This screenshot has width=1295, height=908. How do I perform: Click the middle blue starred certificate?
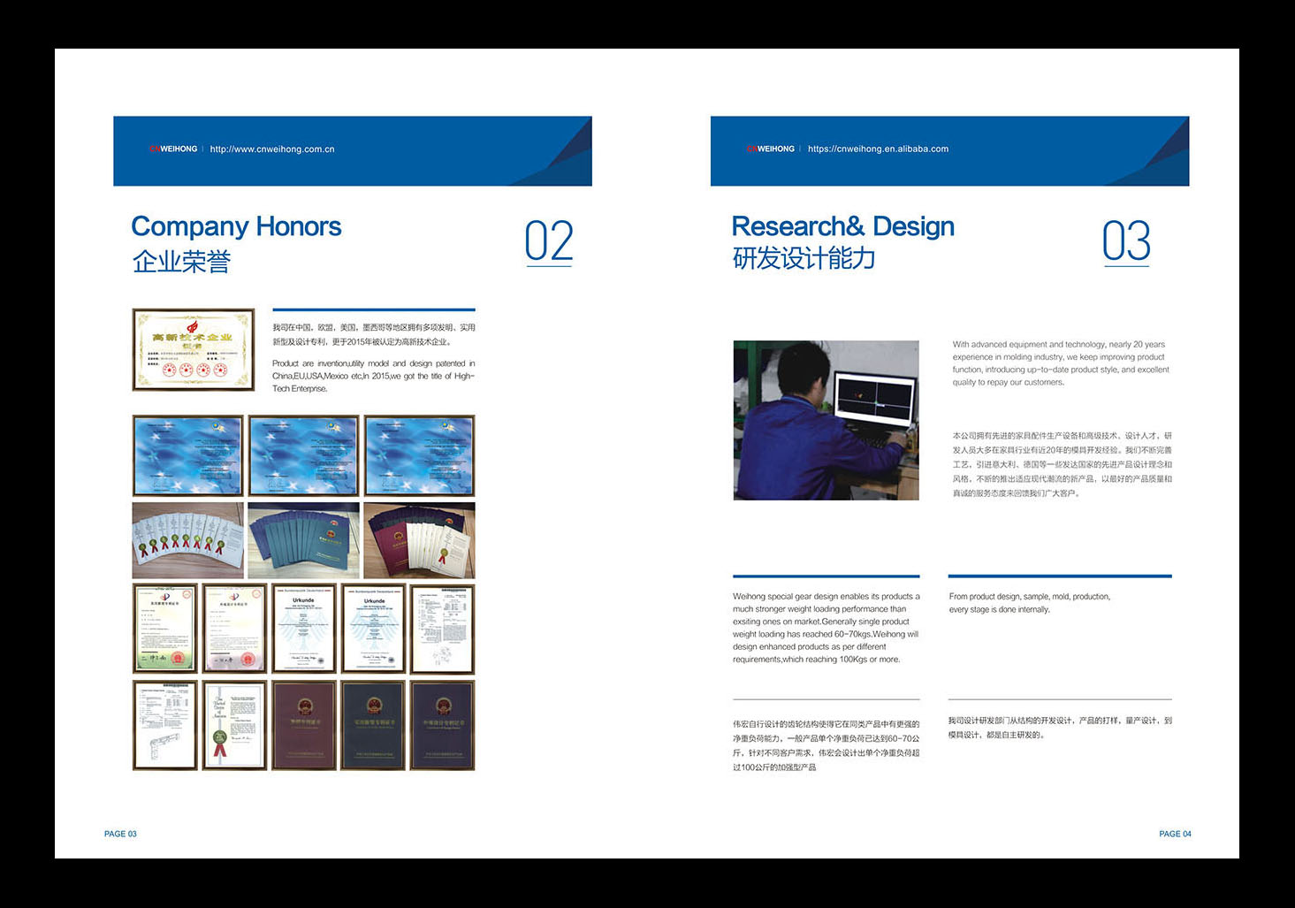click(x=303, y=456)
